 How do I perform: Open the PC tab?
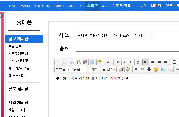81,6
